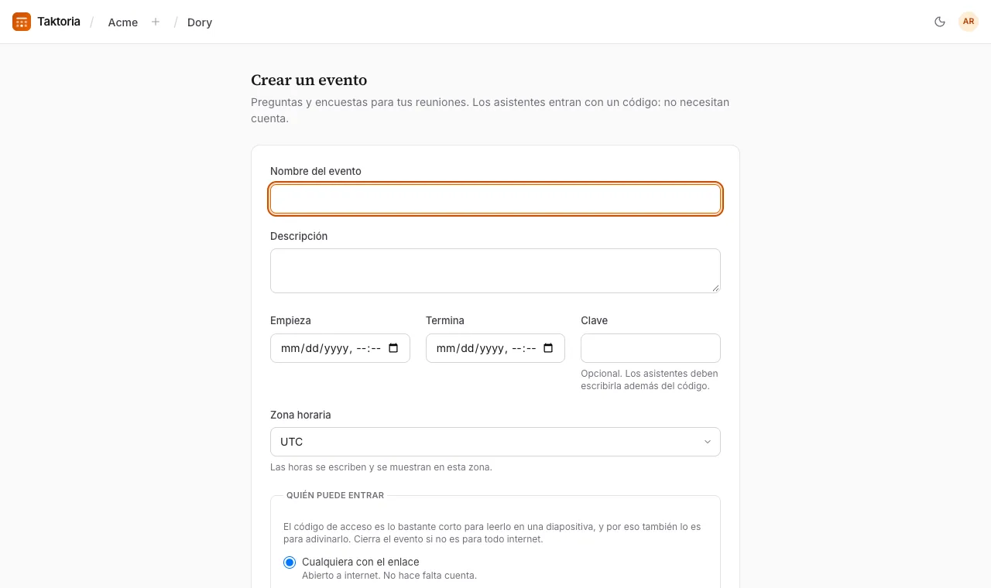Toggle dark mode moon icon
Viewport: 991px width, 588px height.
coord(940,22)
